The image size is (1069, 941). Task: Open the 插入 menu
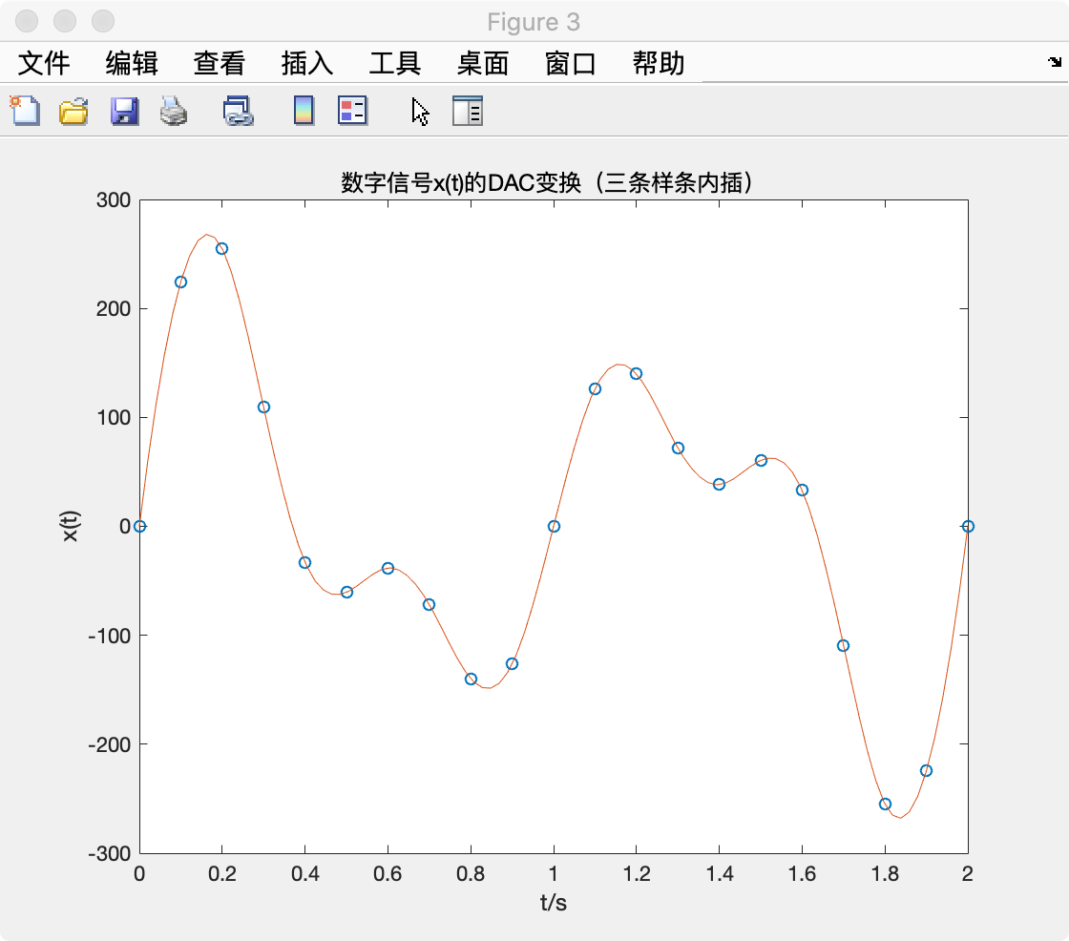coord(306,63)
